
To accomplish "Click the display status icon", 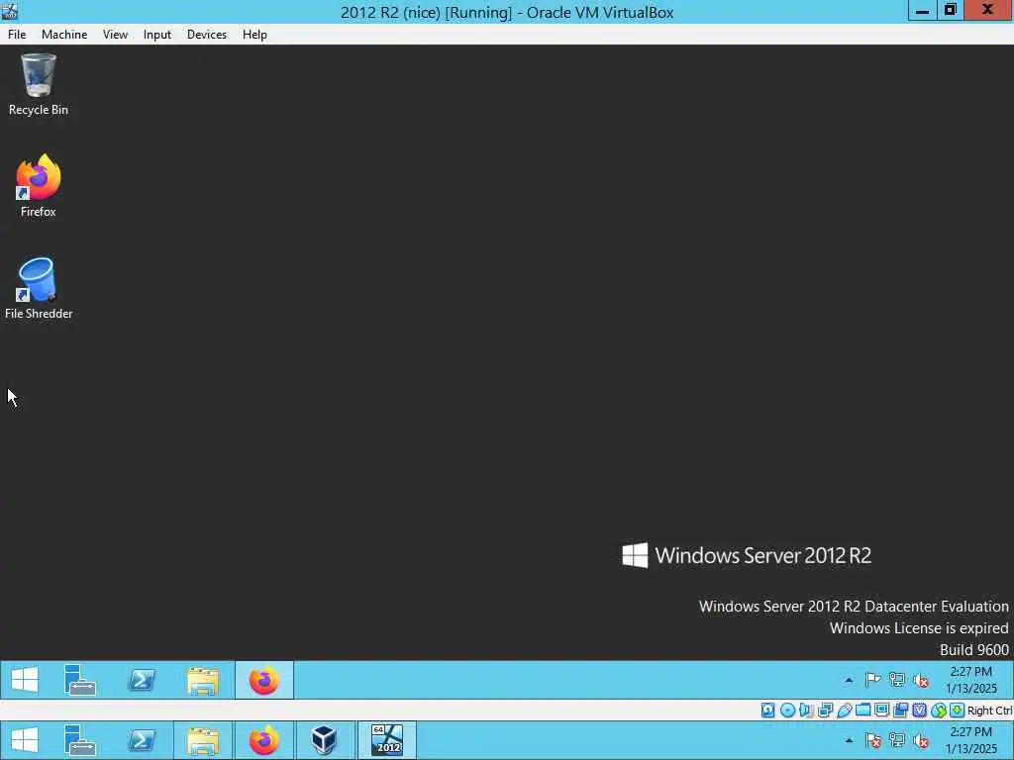I will click(x=881, y=711).
